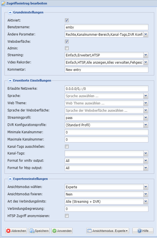Open the Streamingprofil dropdown showing pass
This screenshot has height=238, width=157.
(x=106, y=118)
